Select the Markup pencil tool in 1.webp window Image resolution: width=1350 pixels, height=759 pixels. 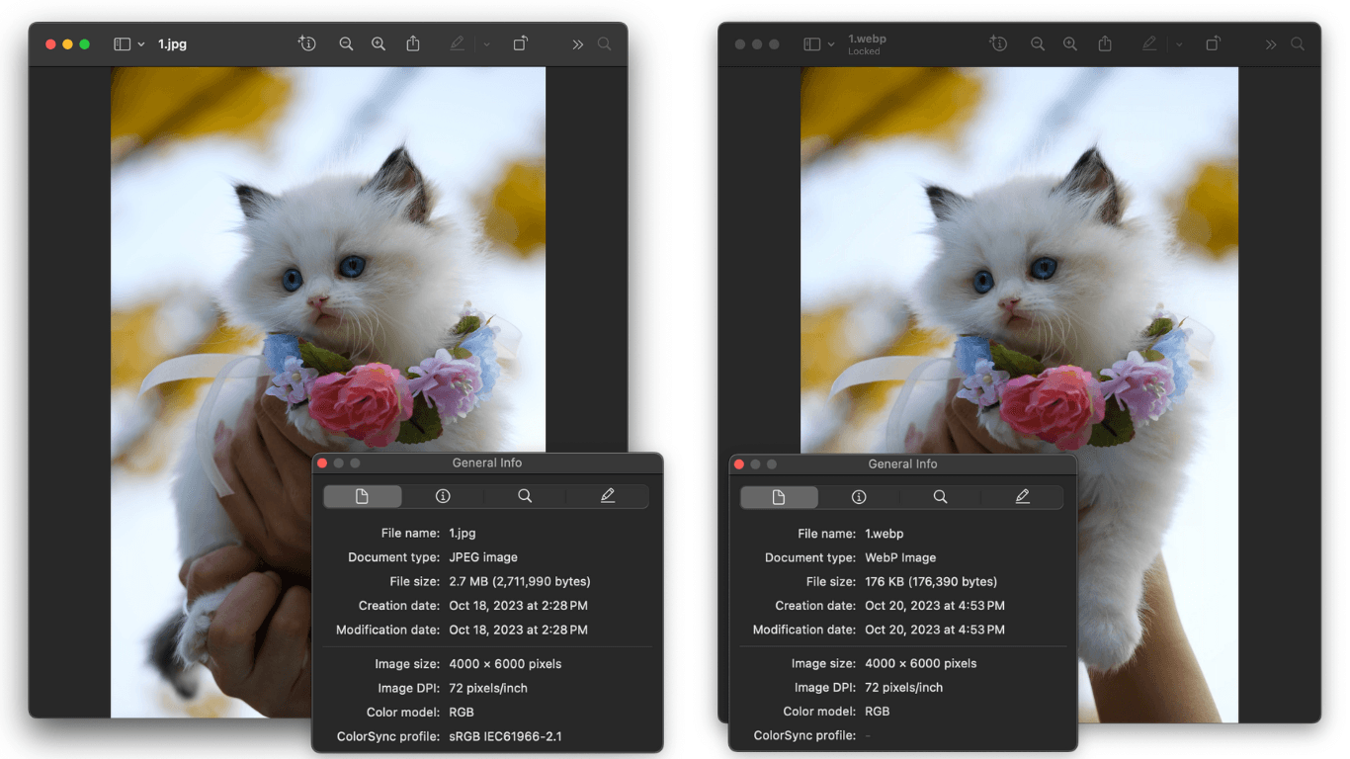coord(1149,43)
